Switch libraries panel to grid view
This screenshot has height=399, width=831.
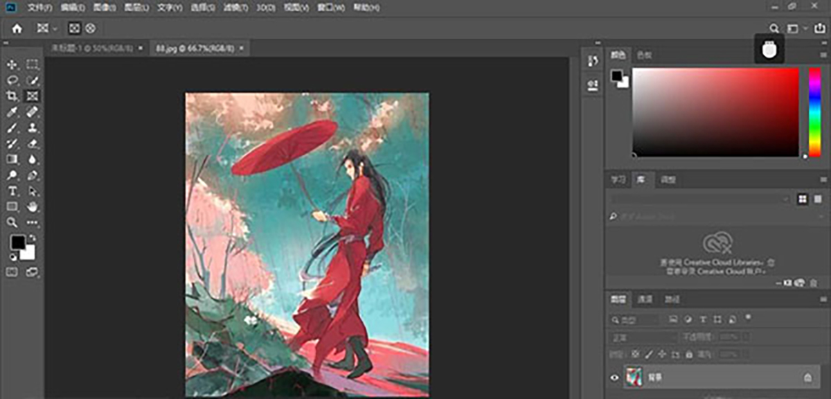802,199
